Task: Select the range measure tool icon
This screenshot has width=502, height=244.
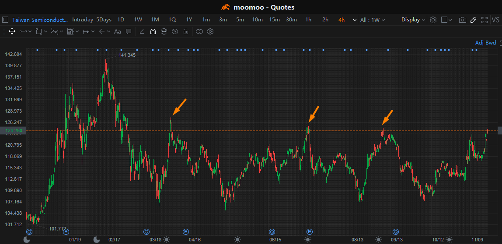Action: 86,31
